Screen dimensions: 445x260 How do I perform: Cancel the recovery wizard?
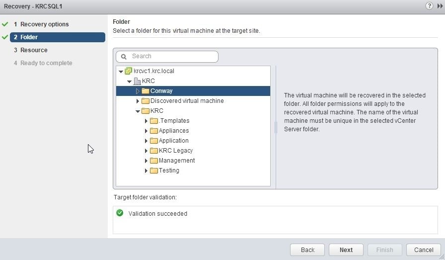tap(424, 250)
